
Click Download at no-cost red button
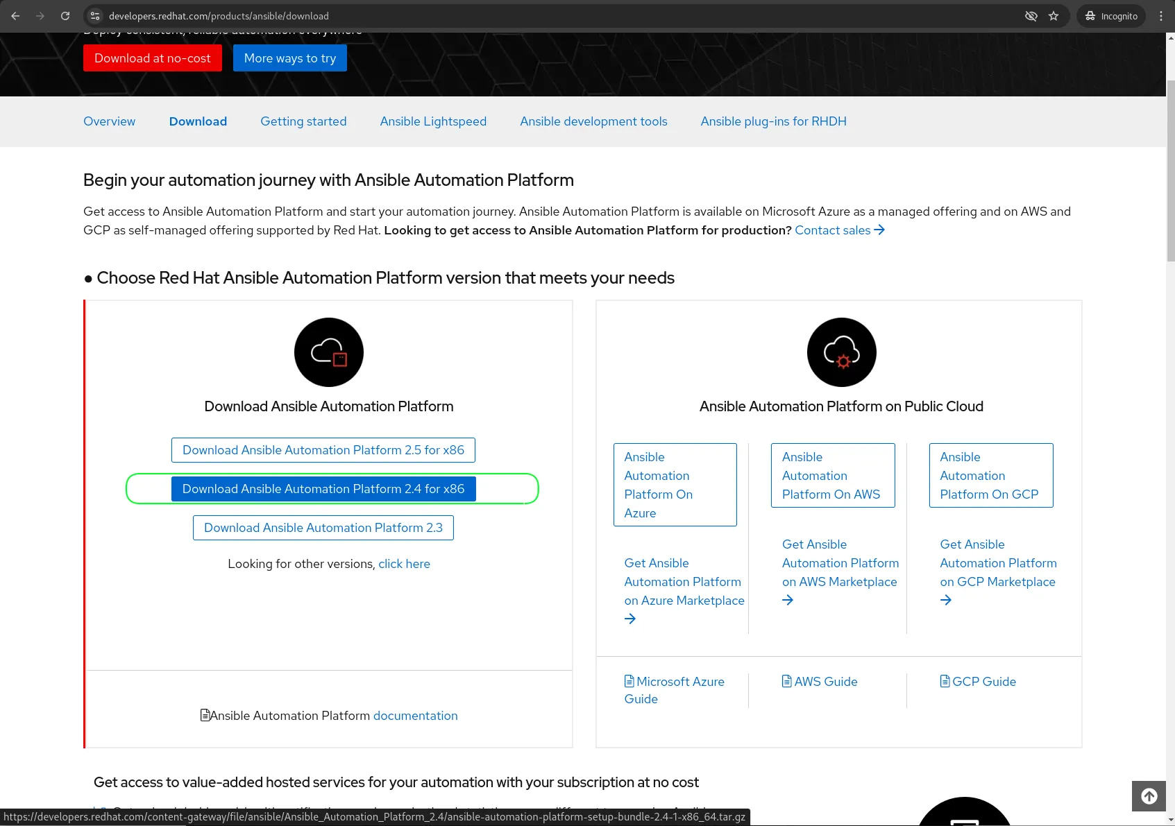pos(153,58)
